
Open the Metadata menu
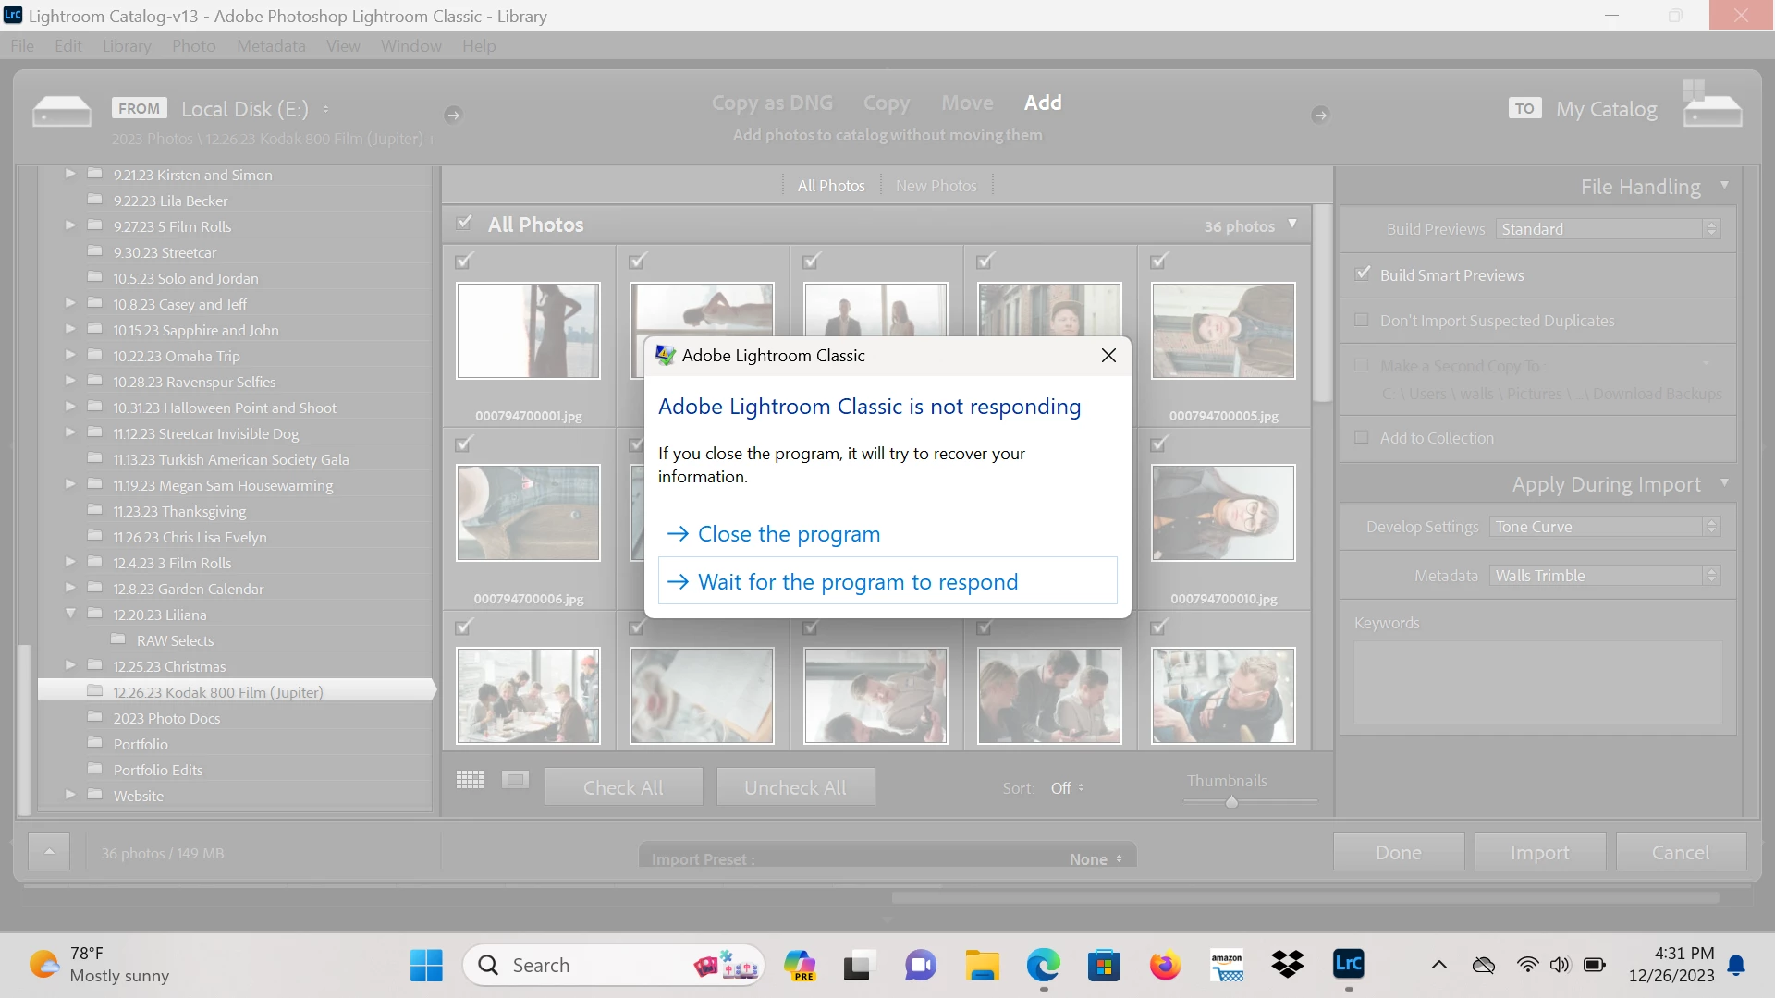[270, 46]
